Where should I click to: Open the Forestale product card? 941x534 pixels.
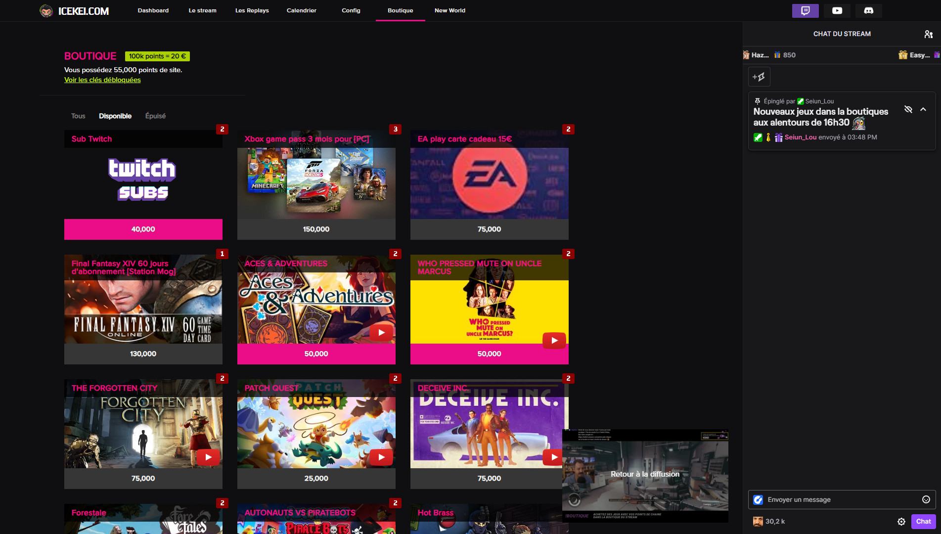(143, 519)
